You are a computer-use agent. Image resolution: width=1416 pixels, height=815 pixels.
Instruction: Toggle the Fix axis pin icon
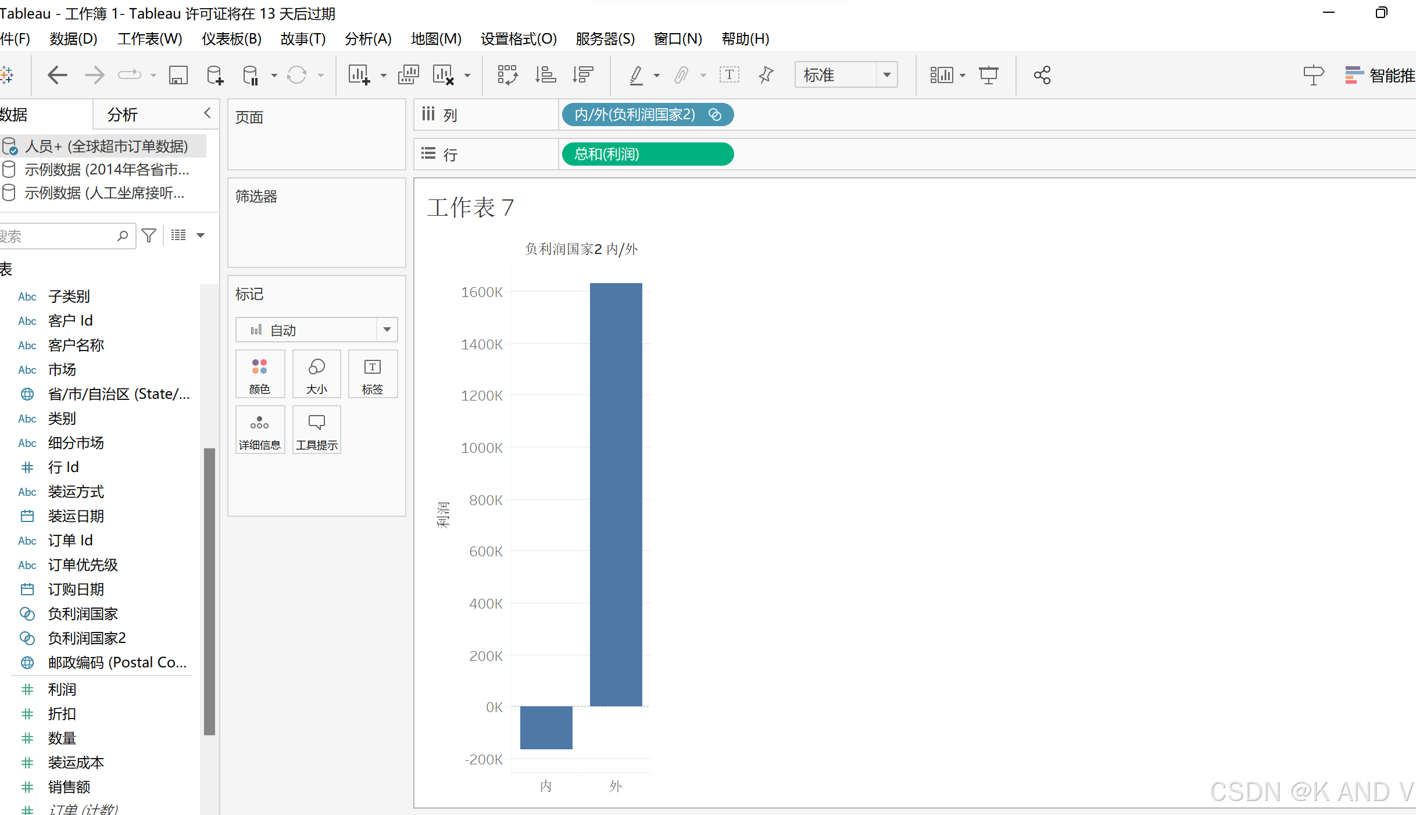click(x=766, y=75)
